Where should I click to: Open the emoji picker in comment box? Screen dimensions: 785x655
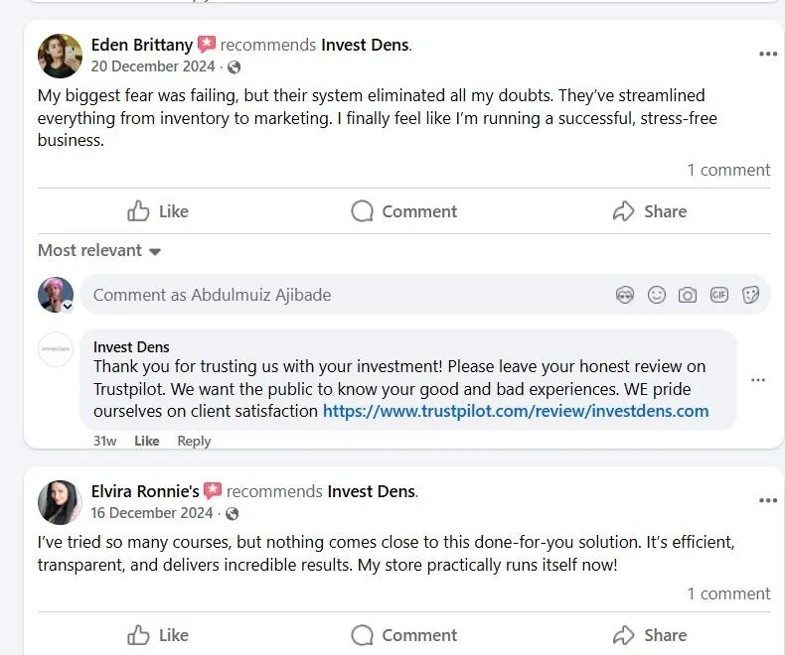tap(657, 295)
